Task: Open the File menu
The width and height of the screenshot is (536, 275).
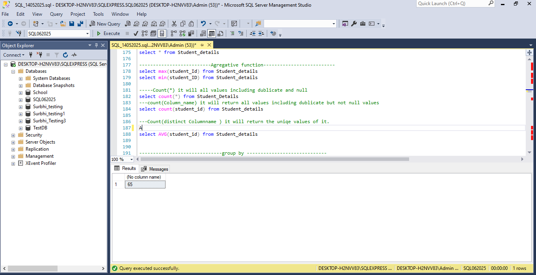Action: [x=5, y=14]
